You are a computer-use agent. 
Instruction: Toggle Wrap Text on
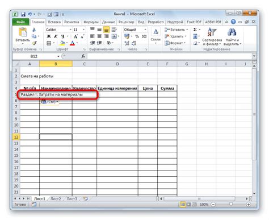tap(114, 30)
